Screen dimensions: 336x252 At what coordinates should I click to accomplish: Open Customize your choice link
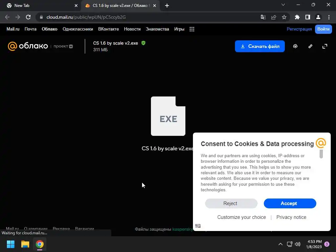coord(241,217)
